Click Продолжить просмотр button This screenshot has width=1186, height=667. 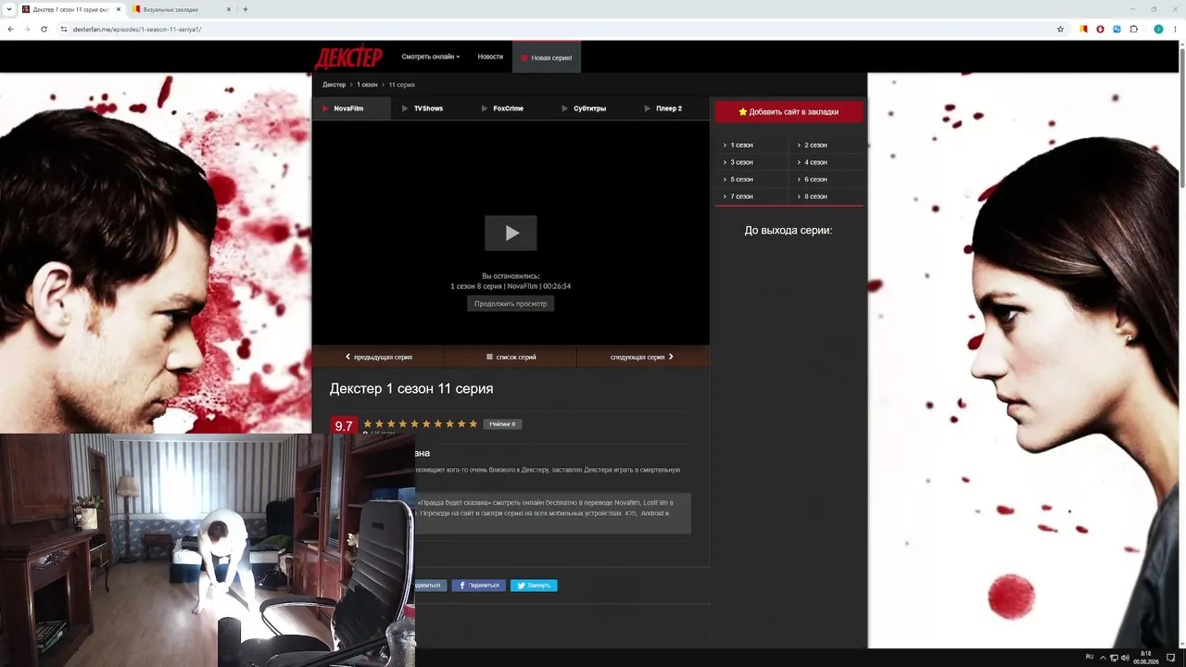511,304
